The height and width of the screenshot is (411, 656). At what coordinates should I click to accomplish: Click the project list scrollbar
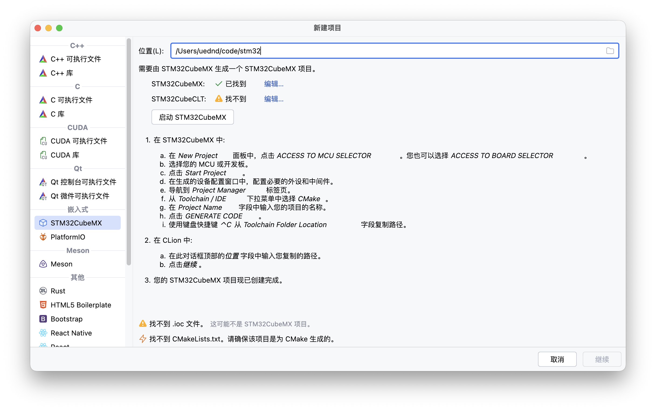[129, 152]
